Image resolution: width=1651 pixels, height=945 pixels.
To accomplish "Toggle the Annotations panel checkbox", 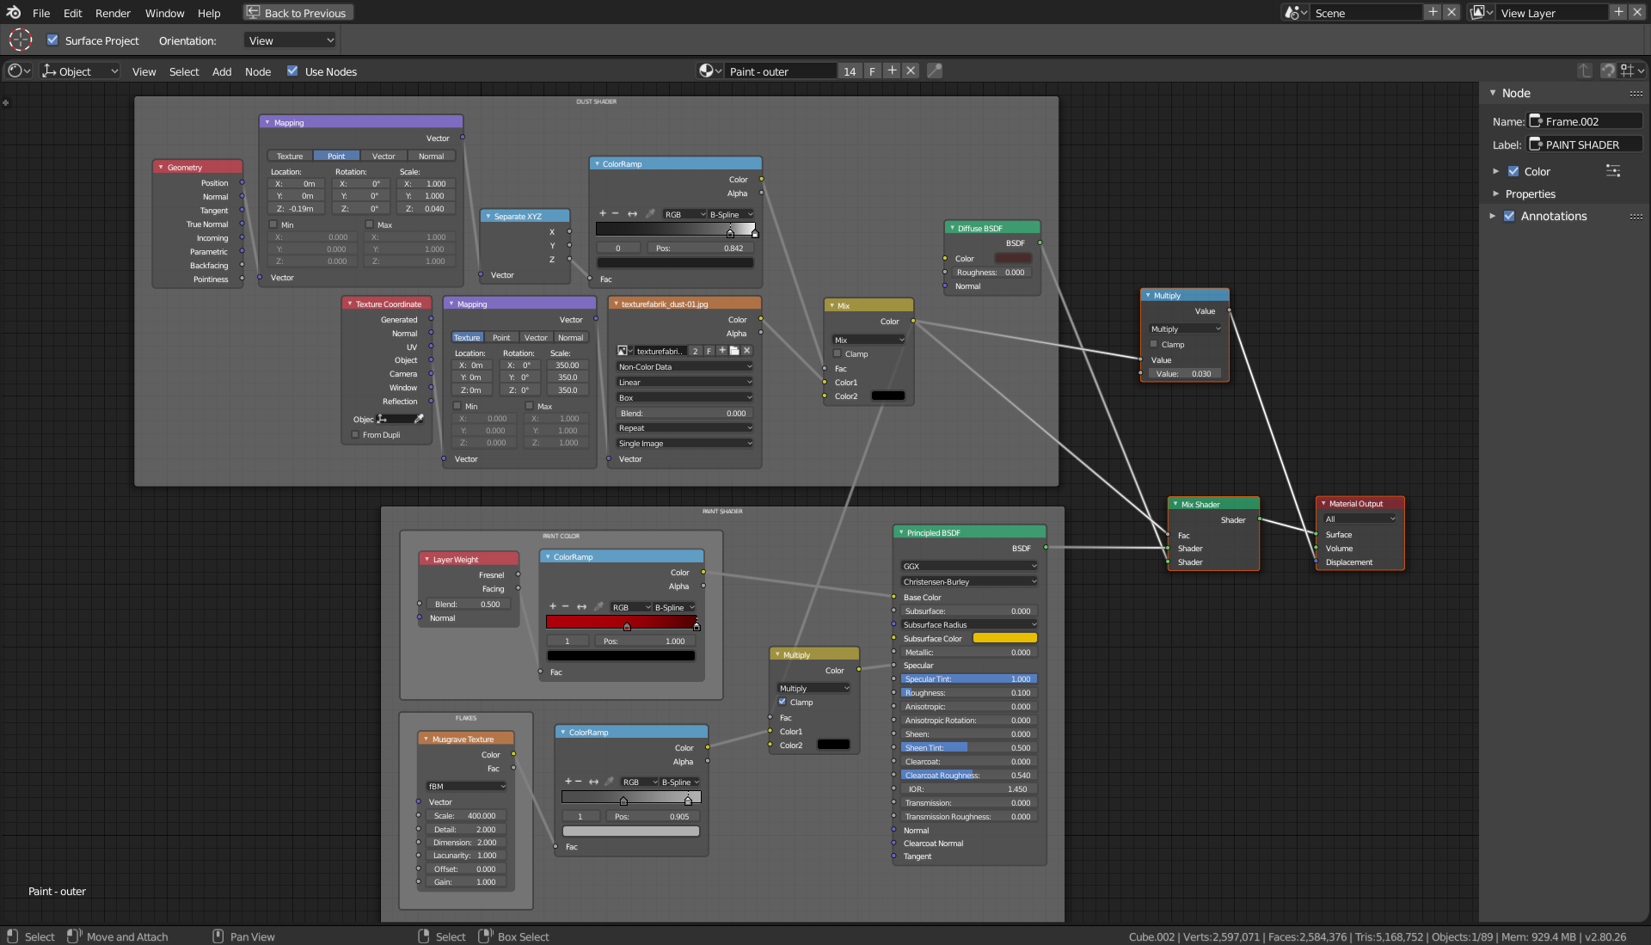I will click(1509, 217).
